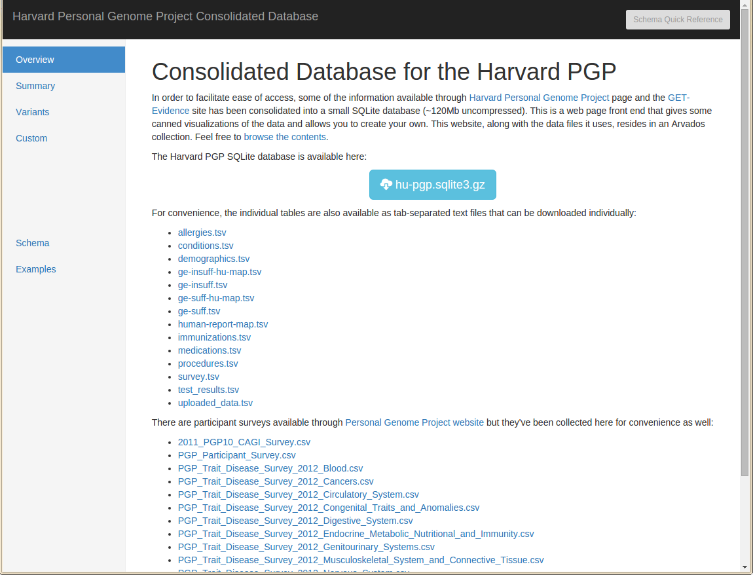Go to Variants in sidebar
The width and height of the screenshot is (753, 575).
[x=33, y=112]
